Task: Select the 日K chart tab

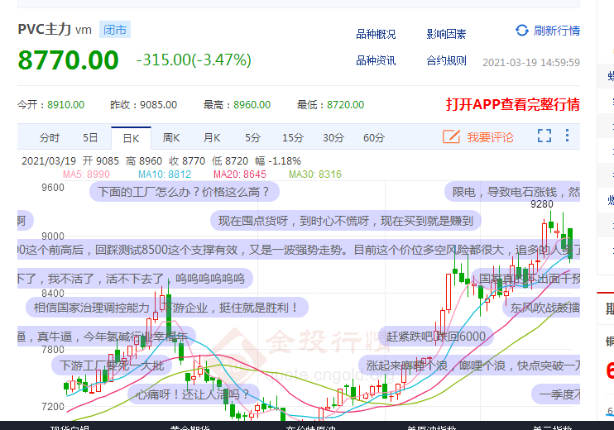Action: tap(131, 138)
